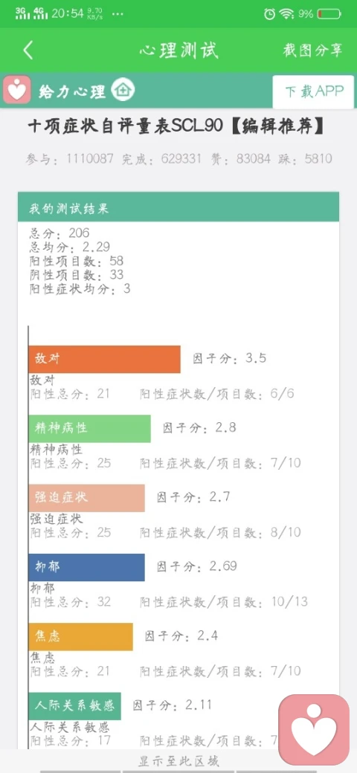Select the orange 敌对 factor bar
The image size is (357, 773).
click(105, 359)
